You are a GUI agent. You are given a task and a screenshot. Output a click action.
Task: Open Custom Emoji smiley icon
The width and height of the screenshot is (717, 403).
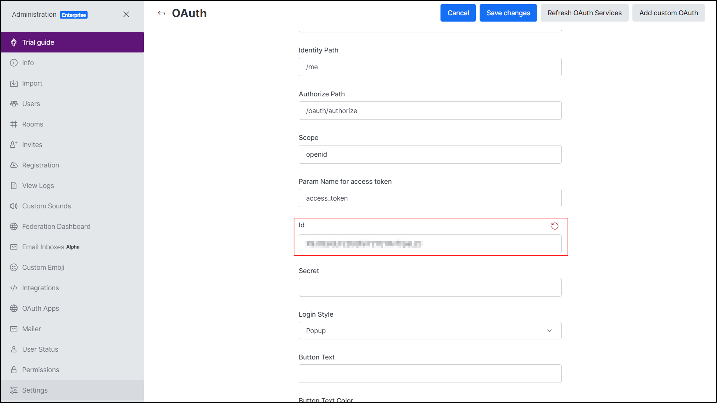coord(14,268)
